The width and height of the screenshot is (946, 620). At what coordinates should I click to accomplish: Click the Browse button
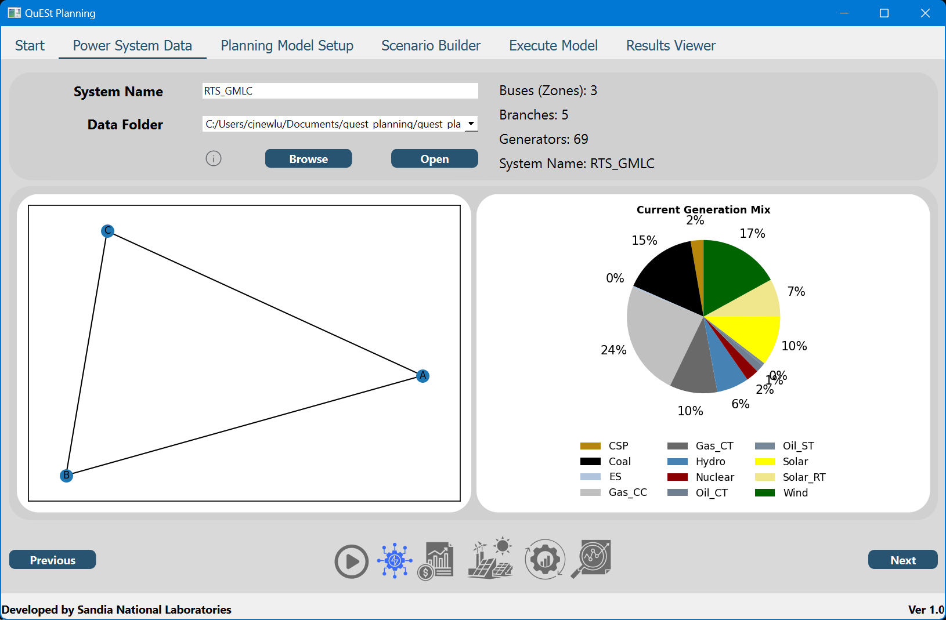[x=308, y=159]
